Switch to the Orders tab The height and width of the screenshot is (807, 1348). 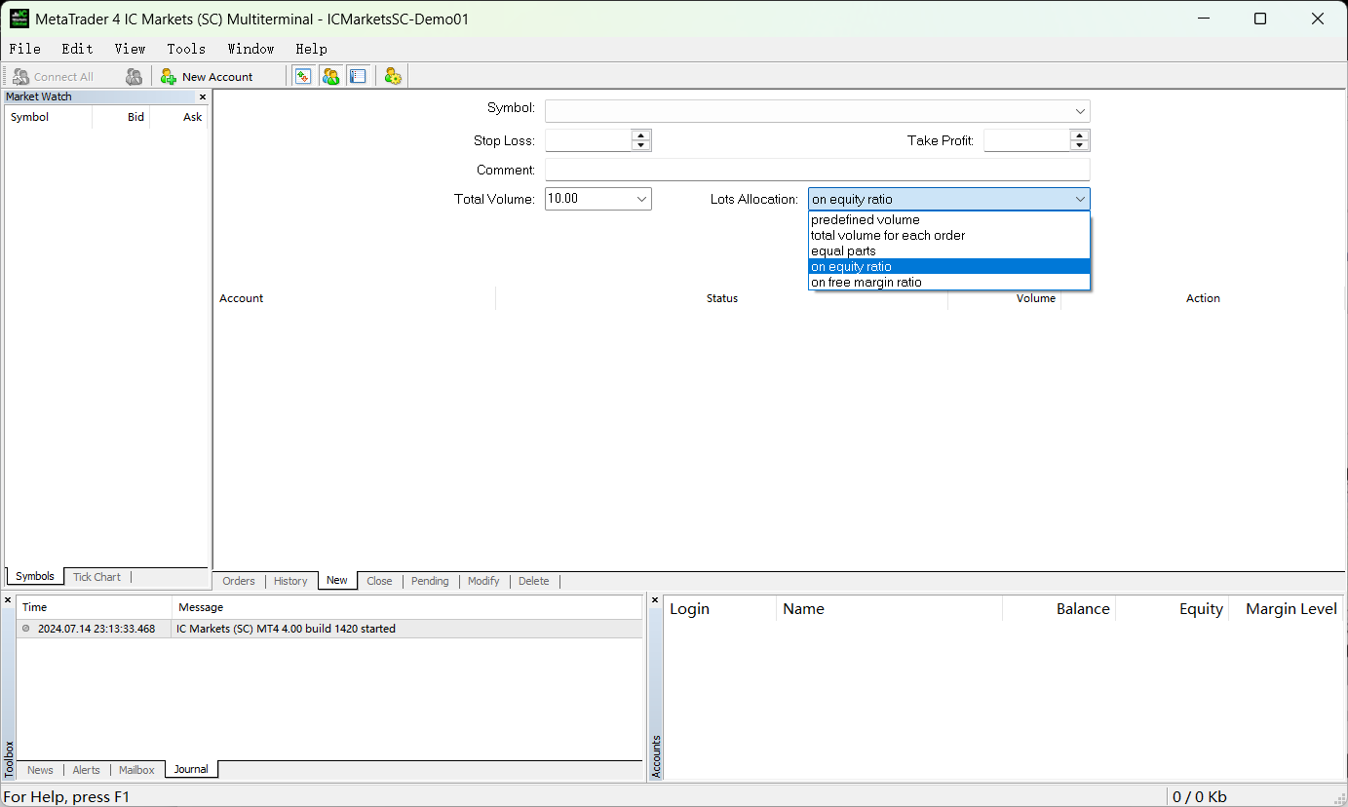point(239,581)
